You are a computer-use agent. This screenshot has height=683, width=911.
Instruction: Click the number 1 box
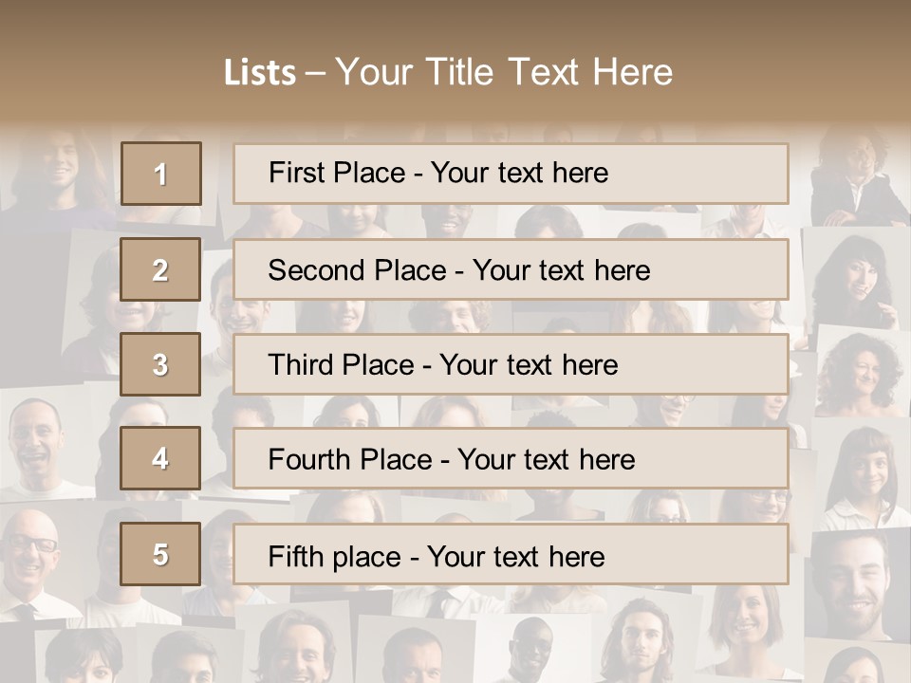pyautogui.click(x=160, y=174)
